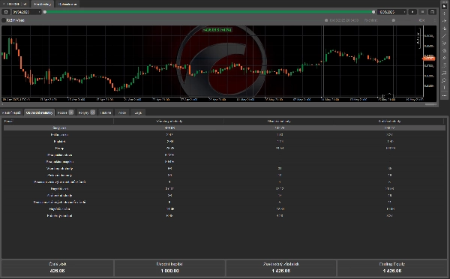Click the right handle of green date range slider

(373, 12)
